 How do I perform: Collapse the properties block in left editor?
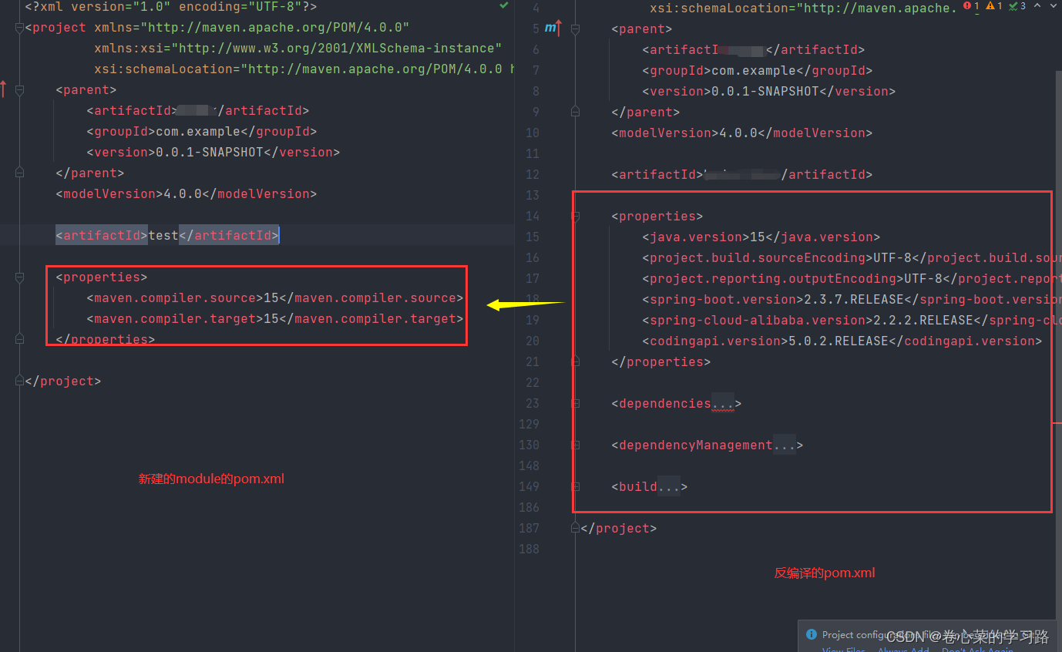[x=19, y=277]
